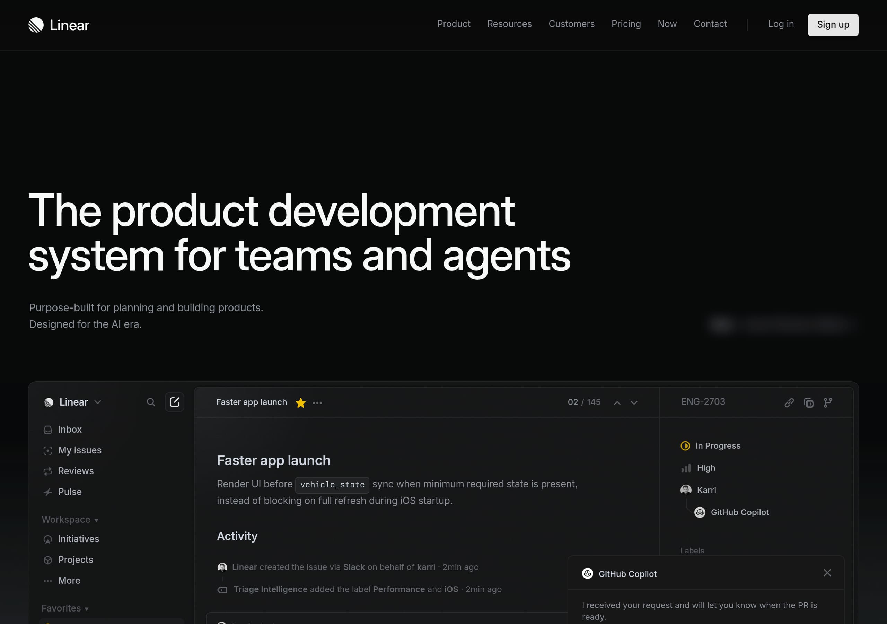Collapse the Favorites section
Image resolution: width=887 pixels, height=624 pixels.
(x=86, y=608)
